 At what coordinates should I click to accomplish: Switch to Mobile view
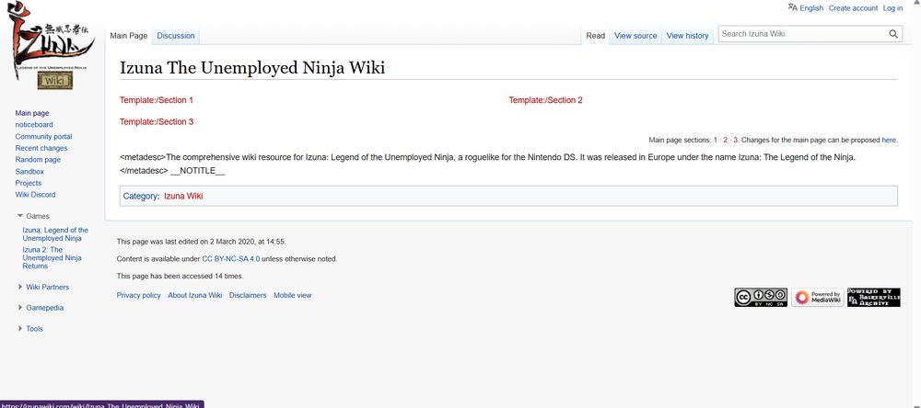[x=293, y=296]
